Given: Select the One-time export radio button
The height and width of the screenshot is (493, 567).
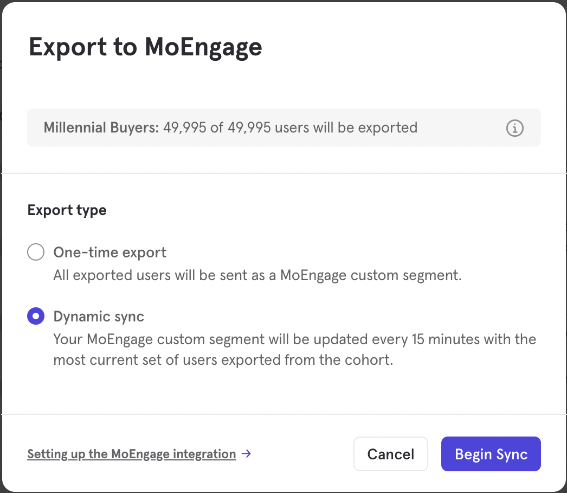Looking at the screenshot, I should pos(36,252).
